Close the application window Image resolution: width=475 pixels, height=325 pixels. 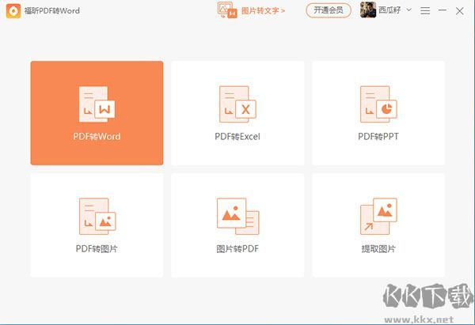coord(459,11)
